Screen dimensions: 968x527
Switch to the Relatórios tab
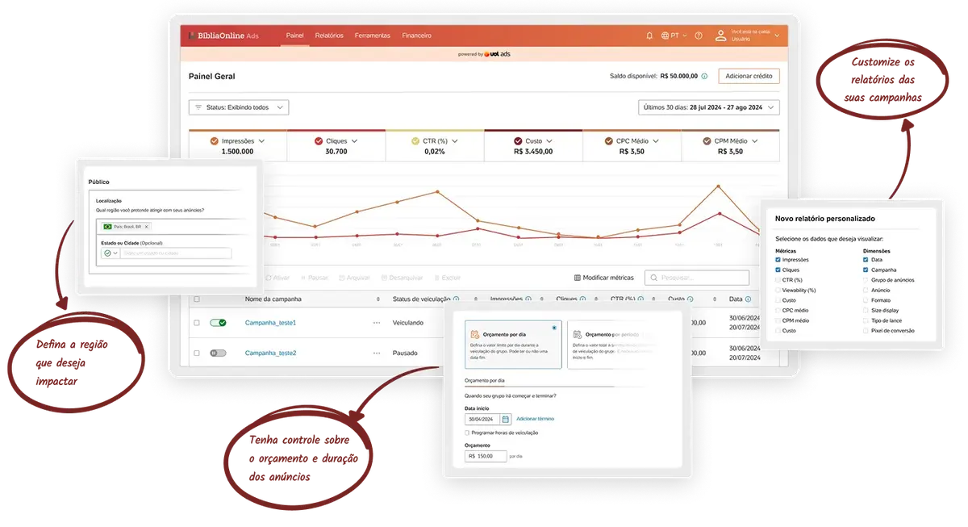(329, 36)
